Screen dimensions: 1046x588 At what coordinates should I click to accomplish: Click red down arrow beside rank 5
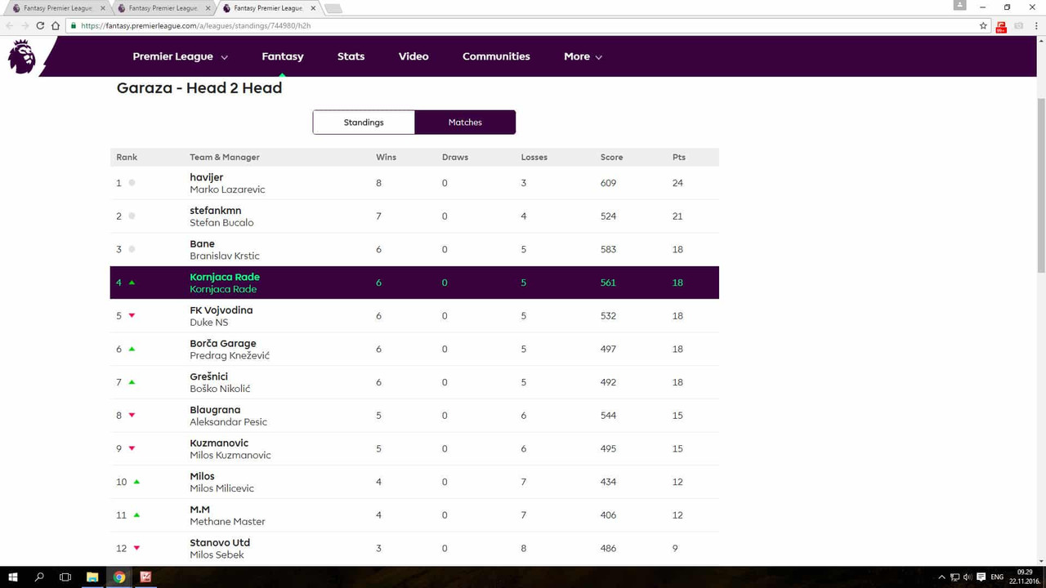pos(132,316)
